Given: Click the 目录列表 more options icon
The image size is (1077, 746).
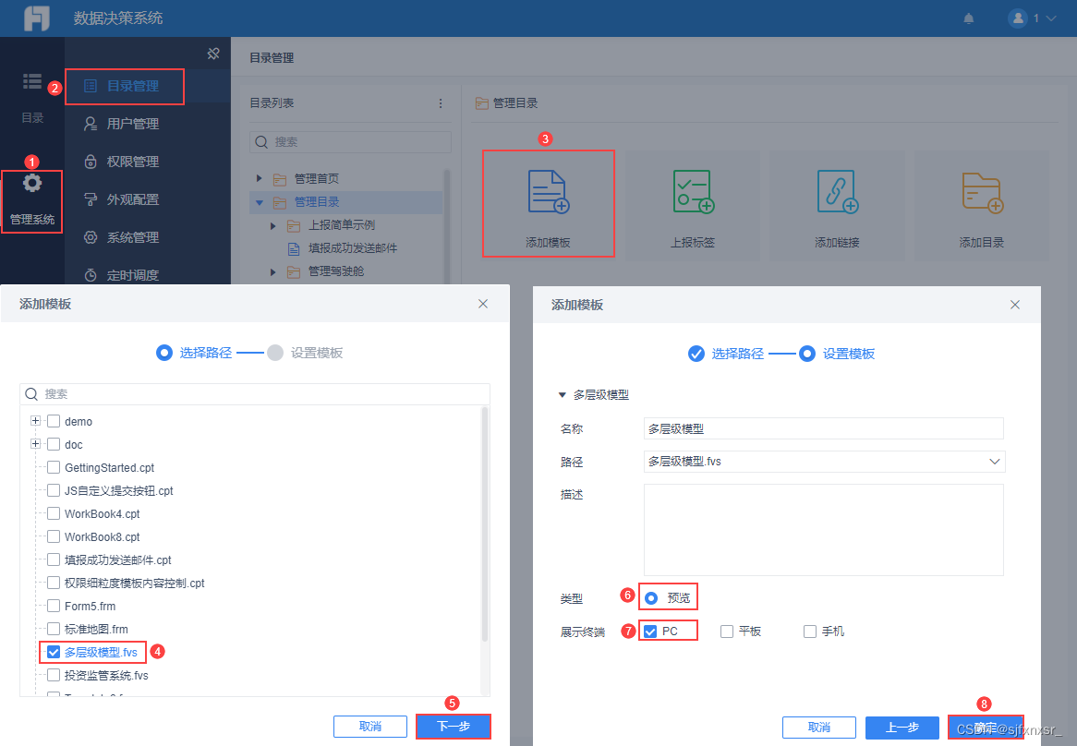Looking at the screenshot, I should pos(441,103).
